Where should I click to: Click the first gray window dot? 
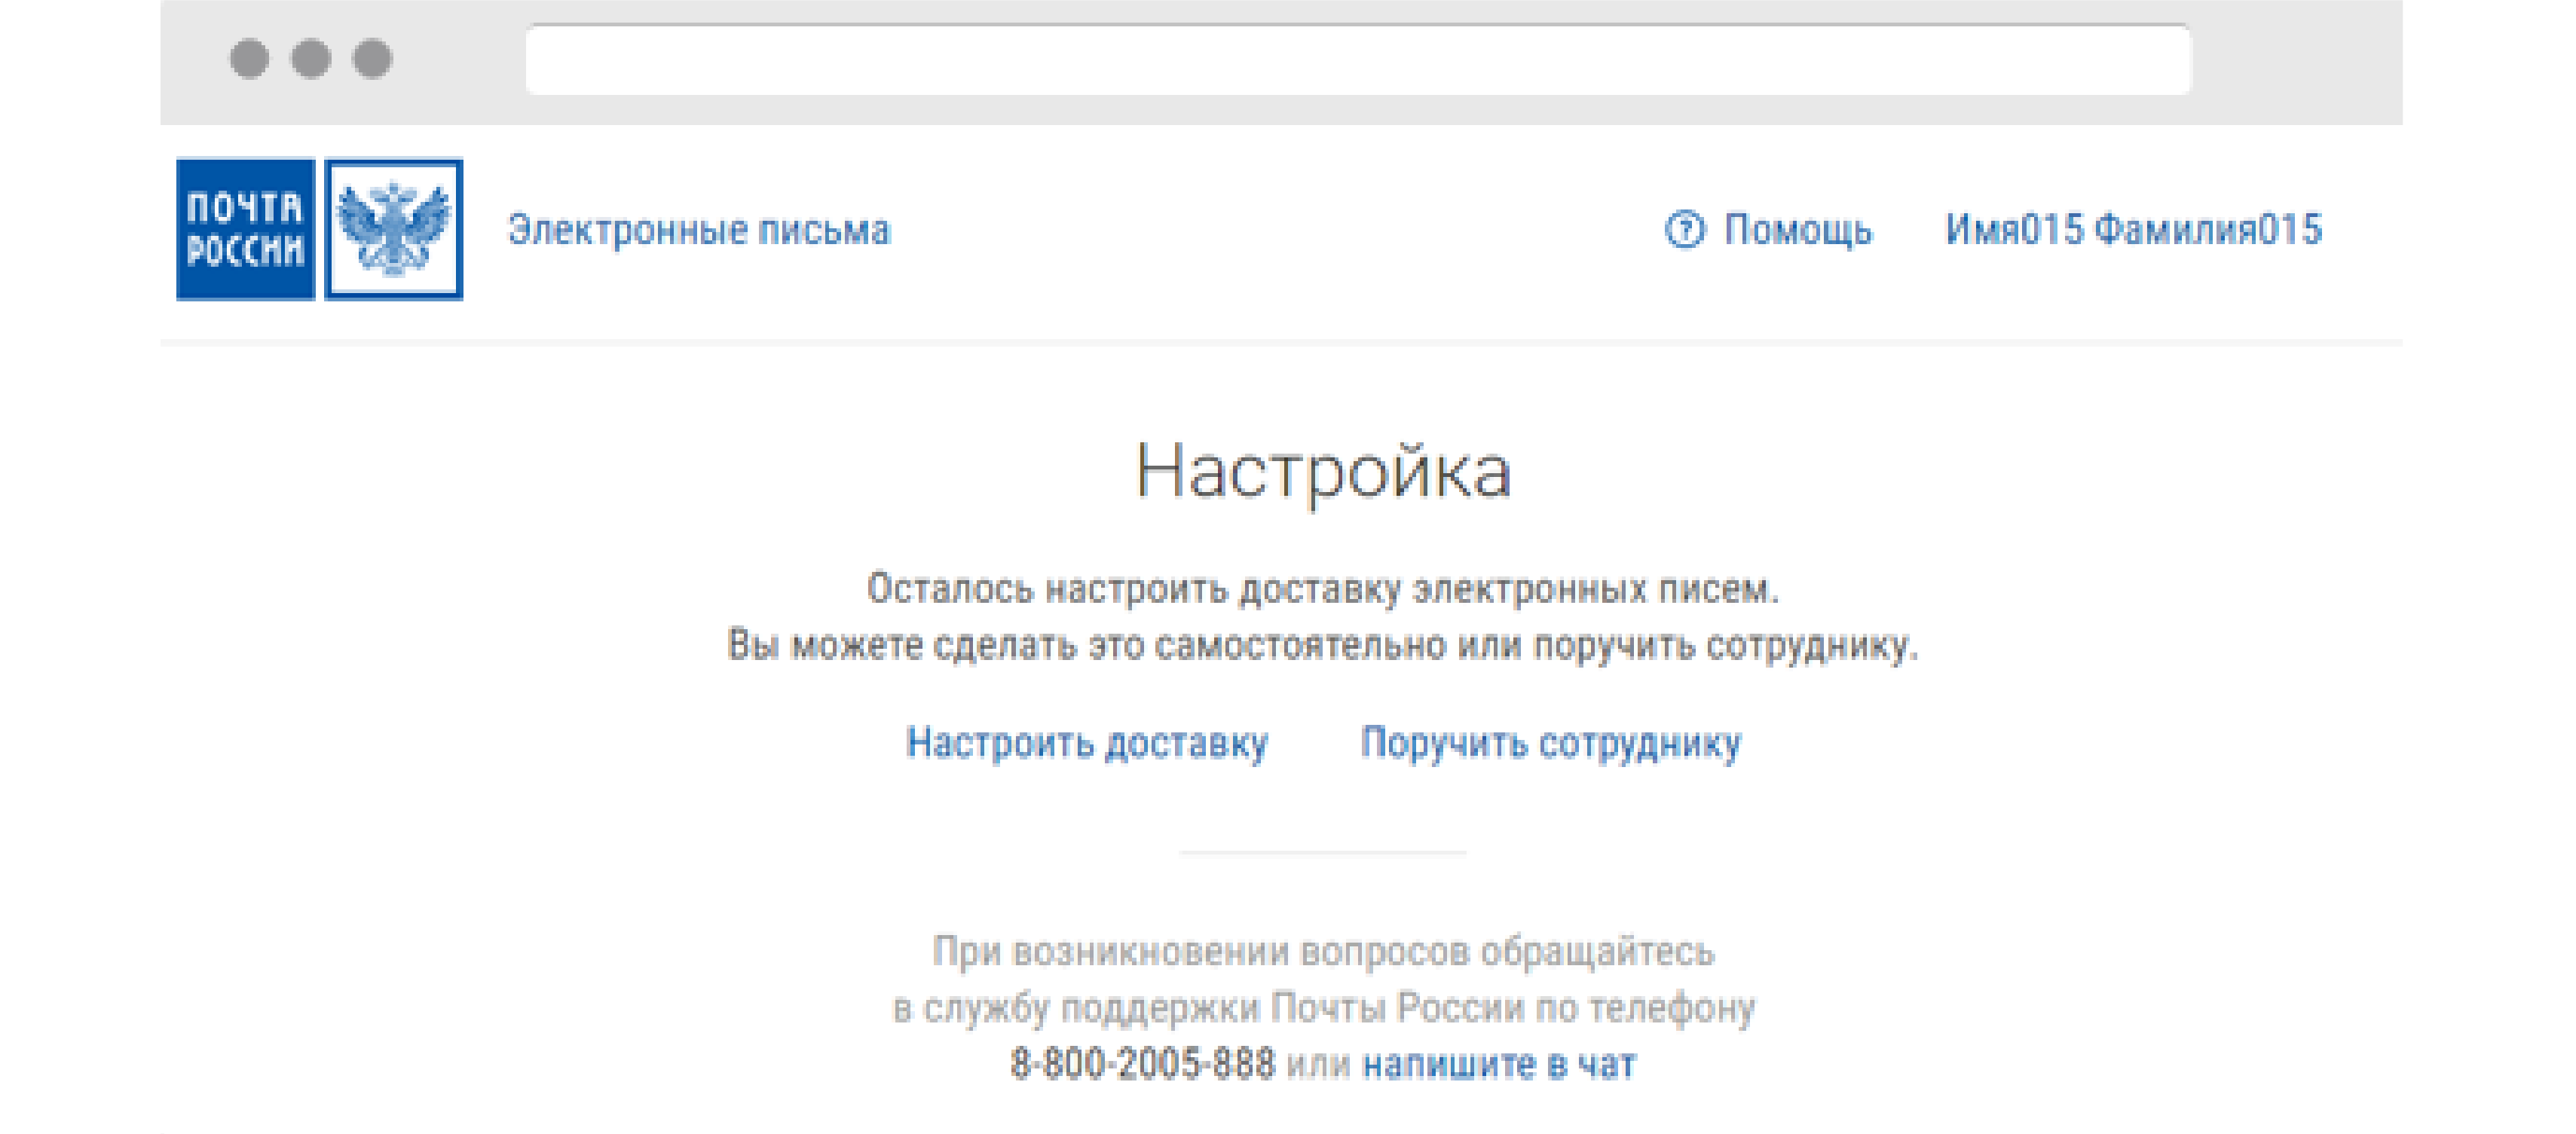tap(249, 58)
